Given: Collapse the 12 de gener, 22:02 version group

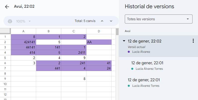Looking at the screenshot, I should pos(124,41).
